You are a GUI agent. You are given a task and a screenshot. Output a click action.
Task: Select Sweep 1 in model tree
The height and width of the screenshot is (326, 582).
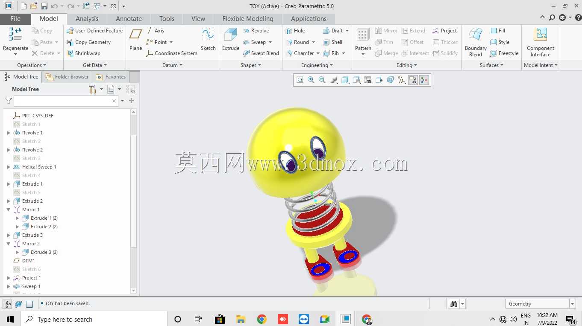[x=31, y=286]
